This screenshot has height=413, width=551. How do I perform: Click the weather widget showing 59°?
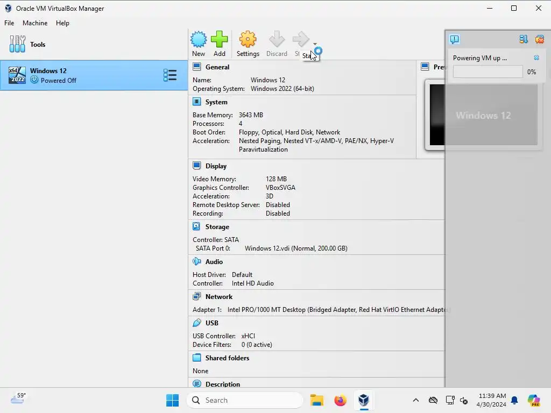[x=18, y=398]
